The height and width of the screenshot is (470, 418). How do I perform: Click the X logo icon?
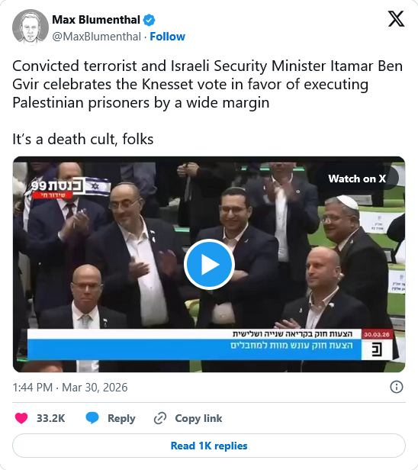pyautogui.click(x=396, y=19)
